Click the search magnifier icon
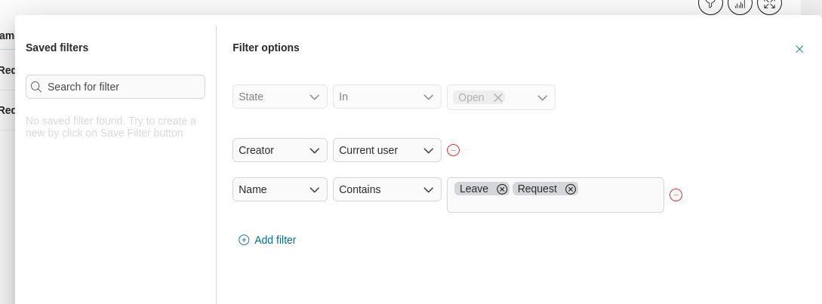Viewport: 822px width, 304px height. tap(36, 87)
